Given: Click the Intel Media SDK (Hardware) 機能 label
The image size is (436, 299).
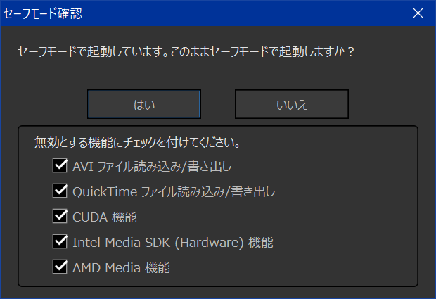Looking at the screenshot, I should (173, 242).
